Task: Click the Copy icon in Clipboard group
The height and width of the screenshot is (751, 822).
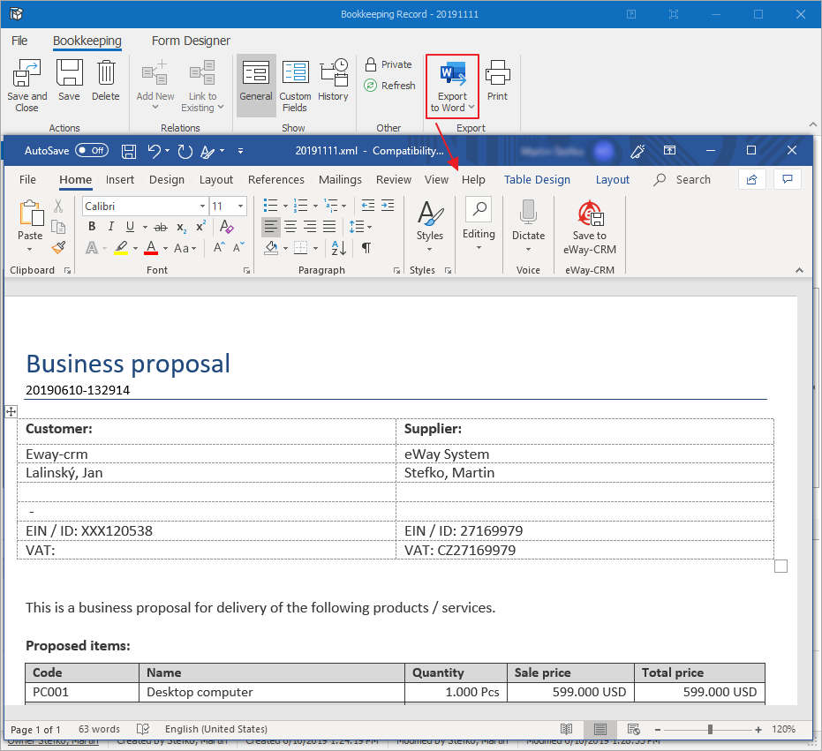Action: pos(58,227)
